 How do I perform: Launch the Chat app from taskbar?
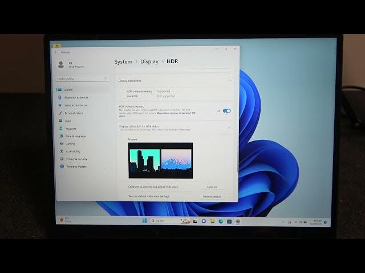click(204, 221)
